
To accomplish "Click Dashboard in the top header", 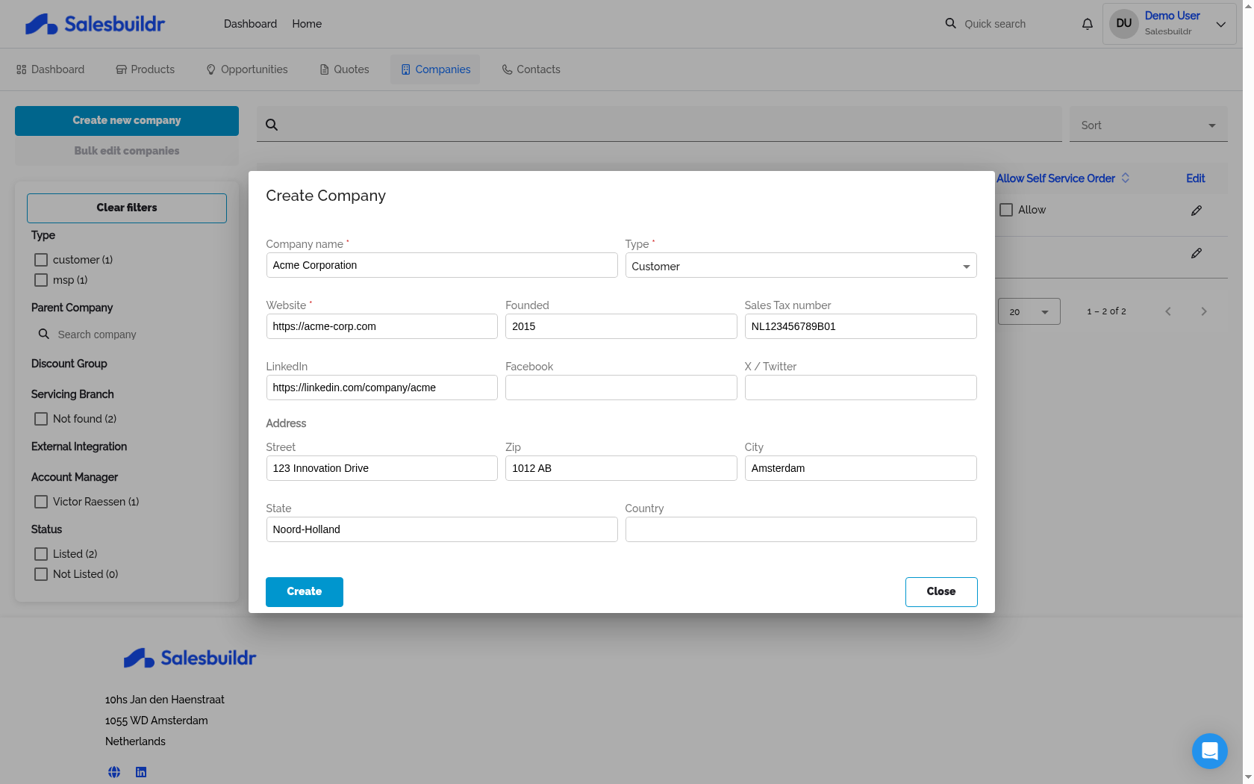I will click(x=250, y=24).
